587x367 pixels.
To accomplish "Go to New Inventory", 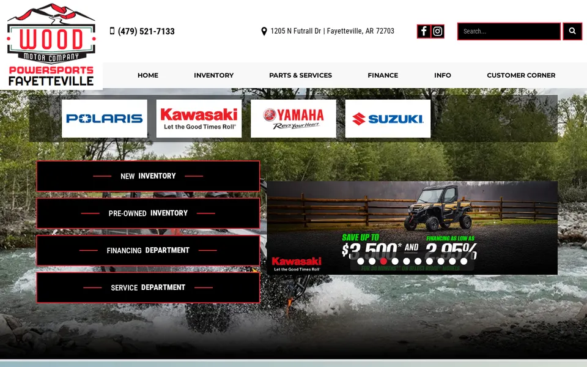I will click(148, 176).
